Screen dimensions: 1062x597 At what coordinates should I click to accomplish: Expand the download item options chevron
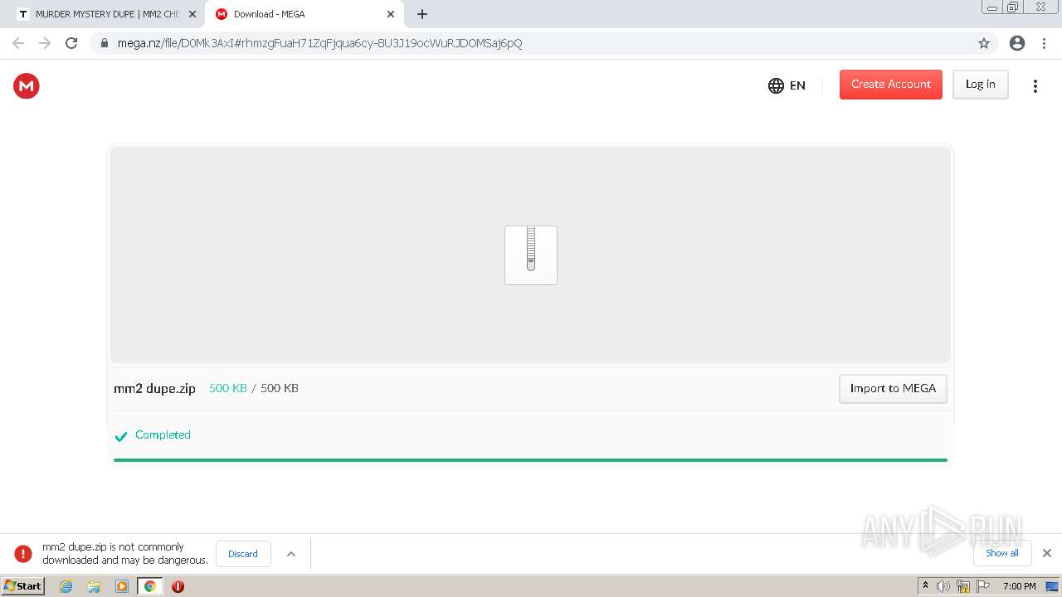tap(291, 554)
